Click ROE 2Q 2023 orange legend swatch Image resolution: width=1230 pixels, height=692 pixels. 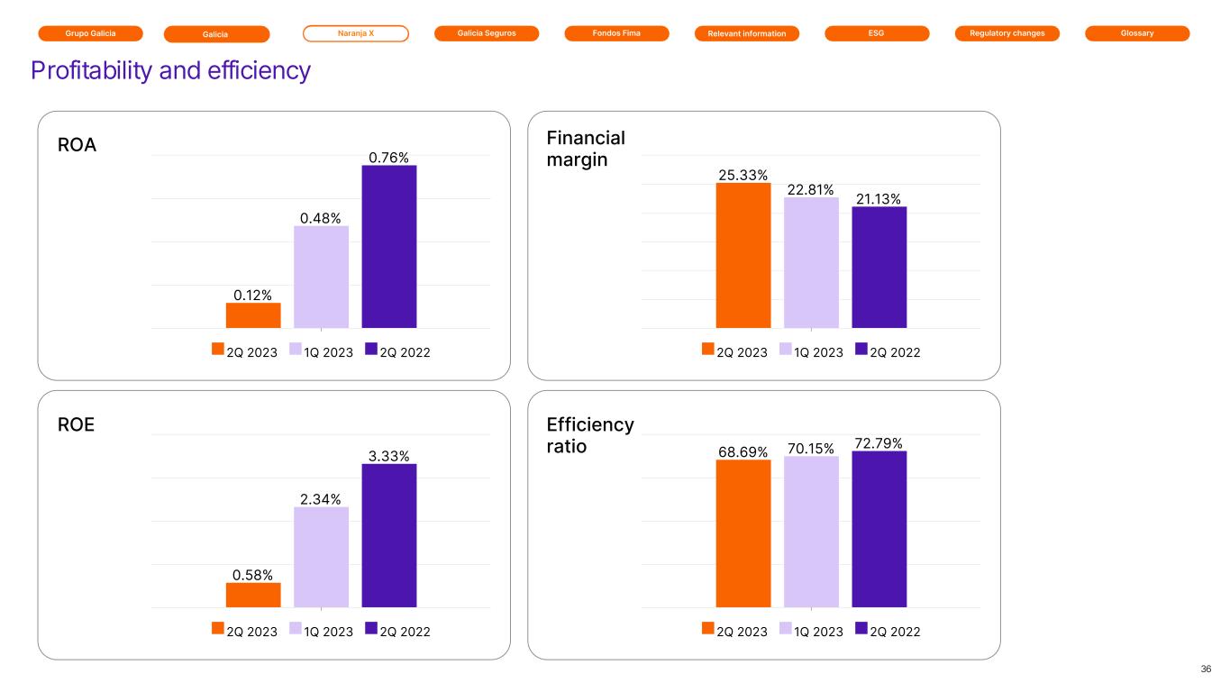pyautogui.click(x=218, y=629)
